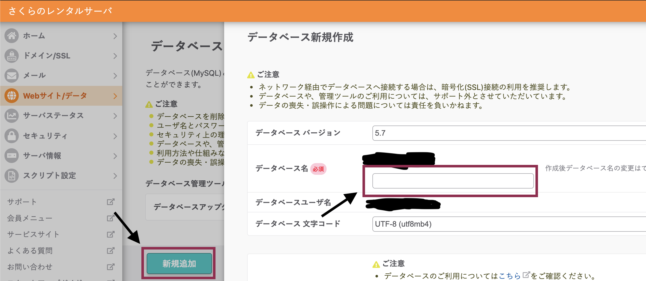This screenshot has width=646, height=281.
Task: Open the メール sidebar menu
Action: click(x=61, y=75)
